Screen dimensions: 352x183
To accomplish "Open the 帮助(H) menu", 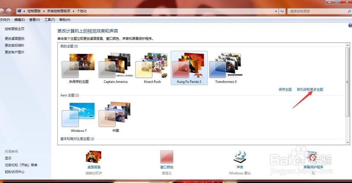I will (65, 20).
